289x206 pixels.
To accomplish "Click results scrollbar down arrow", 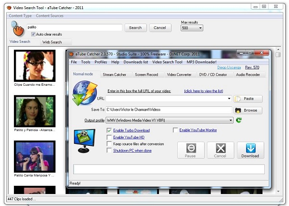I will click(x=278, y=192).
